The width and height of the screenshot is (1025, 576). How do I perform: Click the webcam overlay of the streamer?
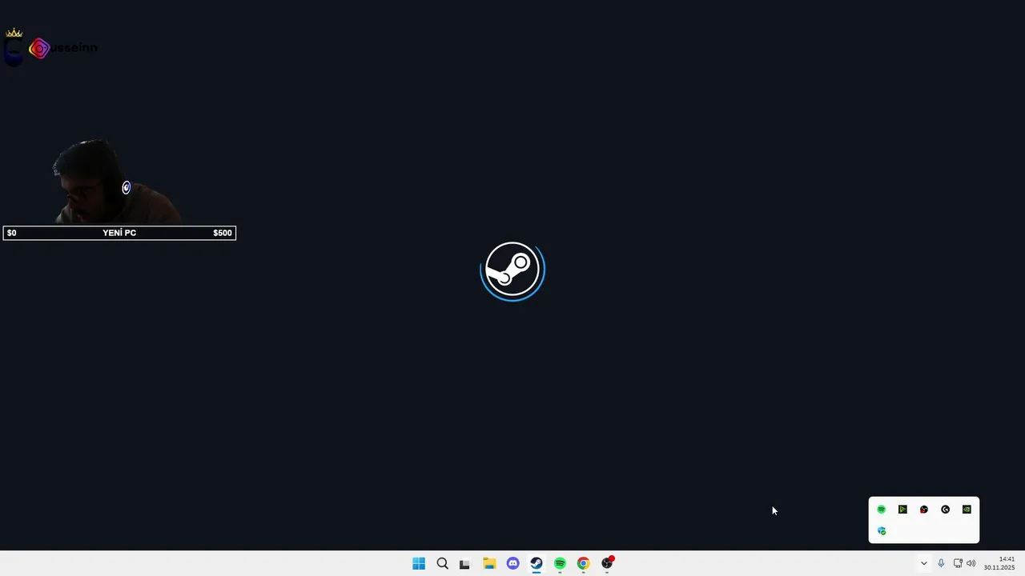pos(116,182)
